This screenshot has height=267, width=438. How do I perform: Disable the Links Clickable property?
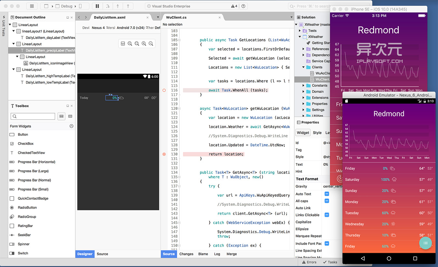(x=327, y=215)
